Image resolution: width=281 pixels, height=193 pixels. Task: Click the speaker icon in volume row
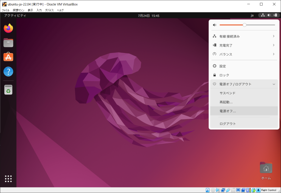pos(215,25)
